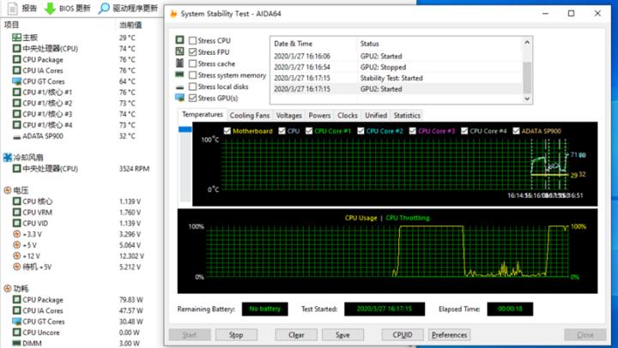Image resolution: width=618 pixels, height=348 pixels.
Task: Click the 79.83 W CPU Package value
Action: point(131,300)
